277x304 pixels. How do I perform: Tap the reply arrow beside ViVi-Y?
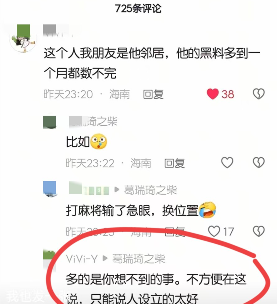point(105,258)
